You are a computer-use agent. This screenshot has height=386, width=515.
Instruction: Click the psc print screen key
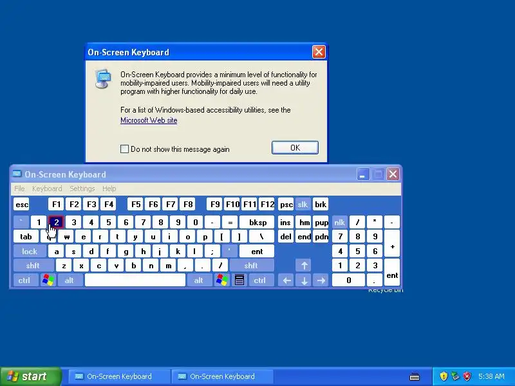[286, 205]
